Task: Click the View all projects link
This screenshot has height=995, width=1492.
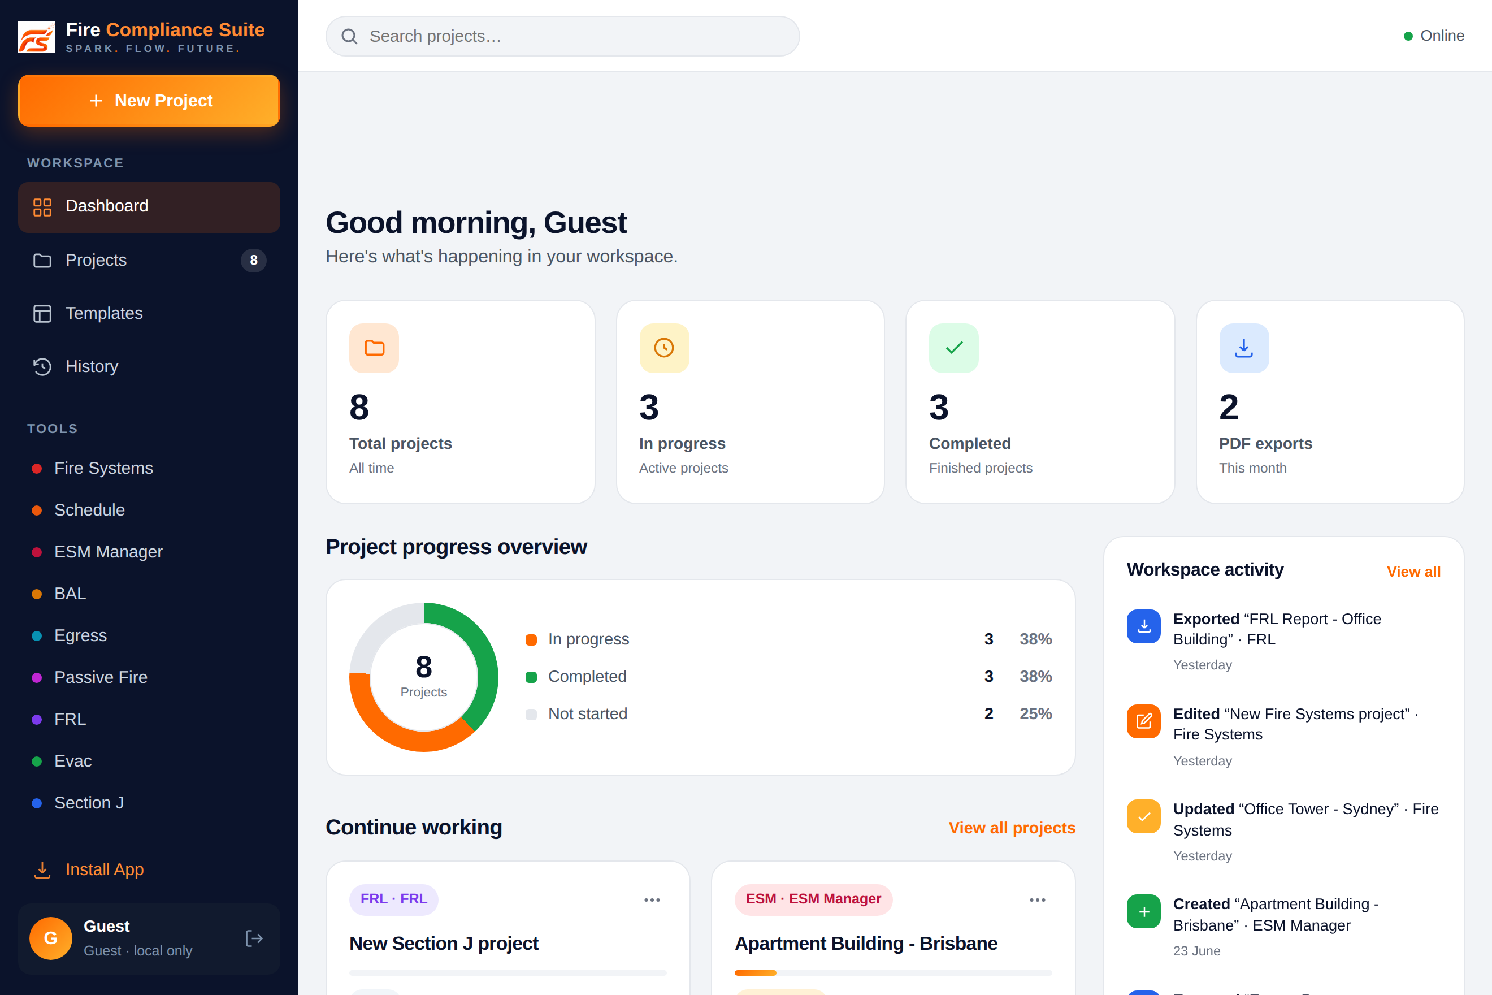Action: [1012, 828]
